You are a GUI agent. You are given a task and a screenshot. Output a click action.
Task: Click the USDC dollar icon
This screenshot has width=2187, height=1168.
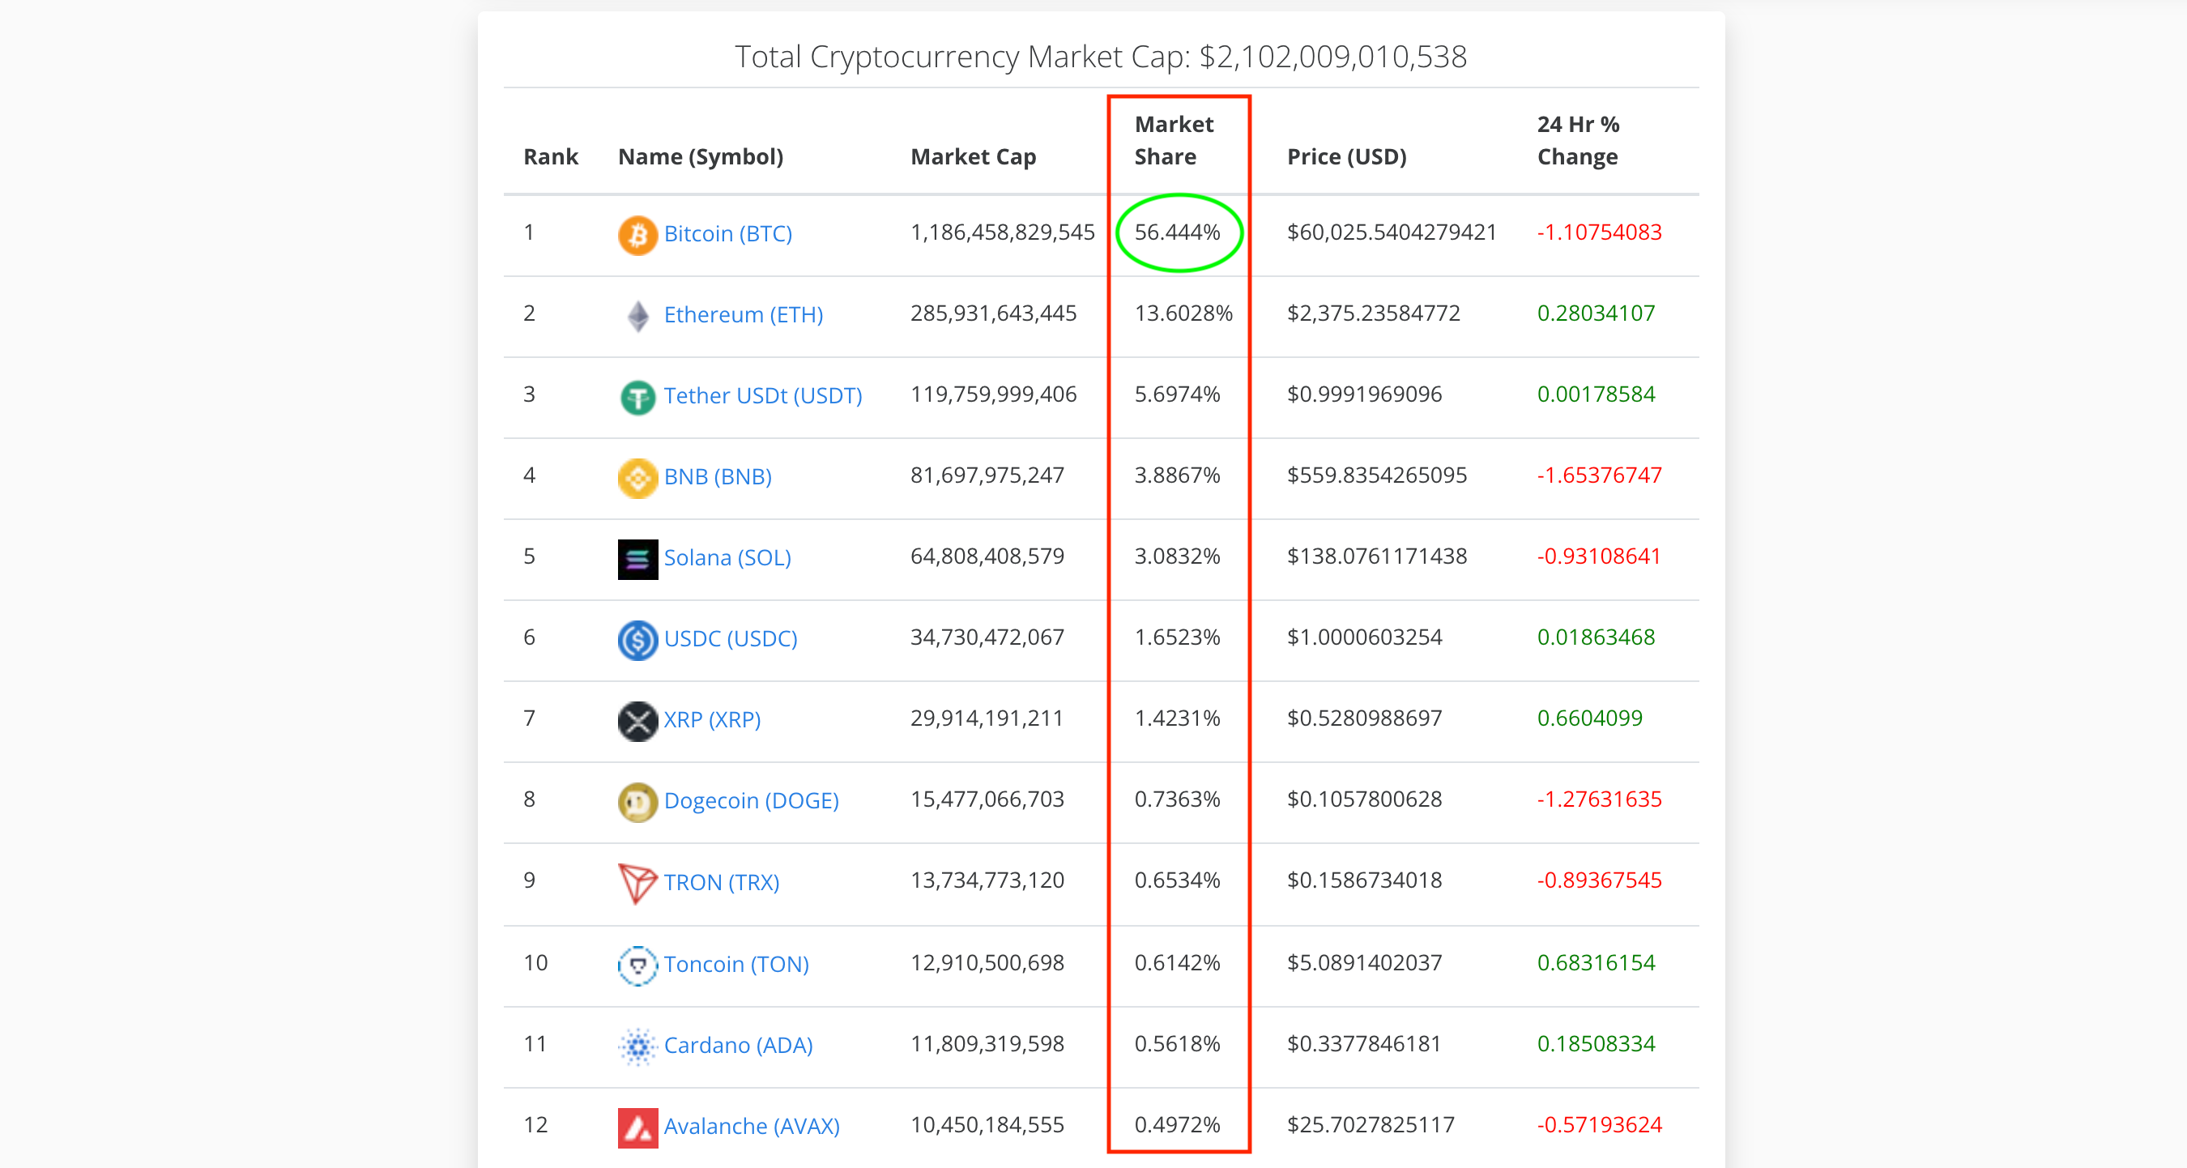pyautogui.click(x=637, y=638)
